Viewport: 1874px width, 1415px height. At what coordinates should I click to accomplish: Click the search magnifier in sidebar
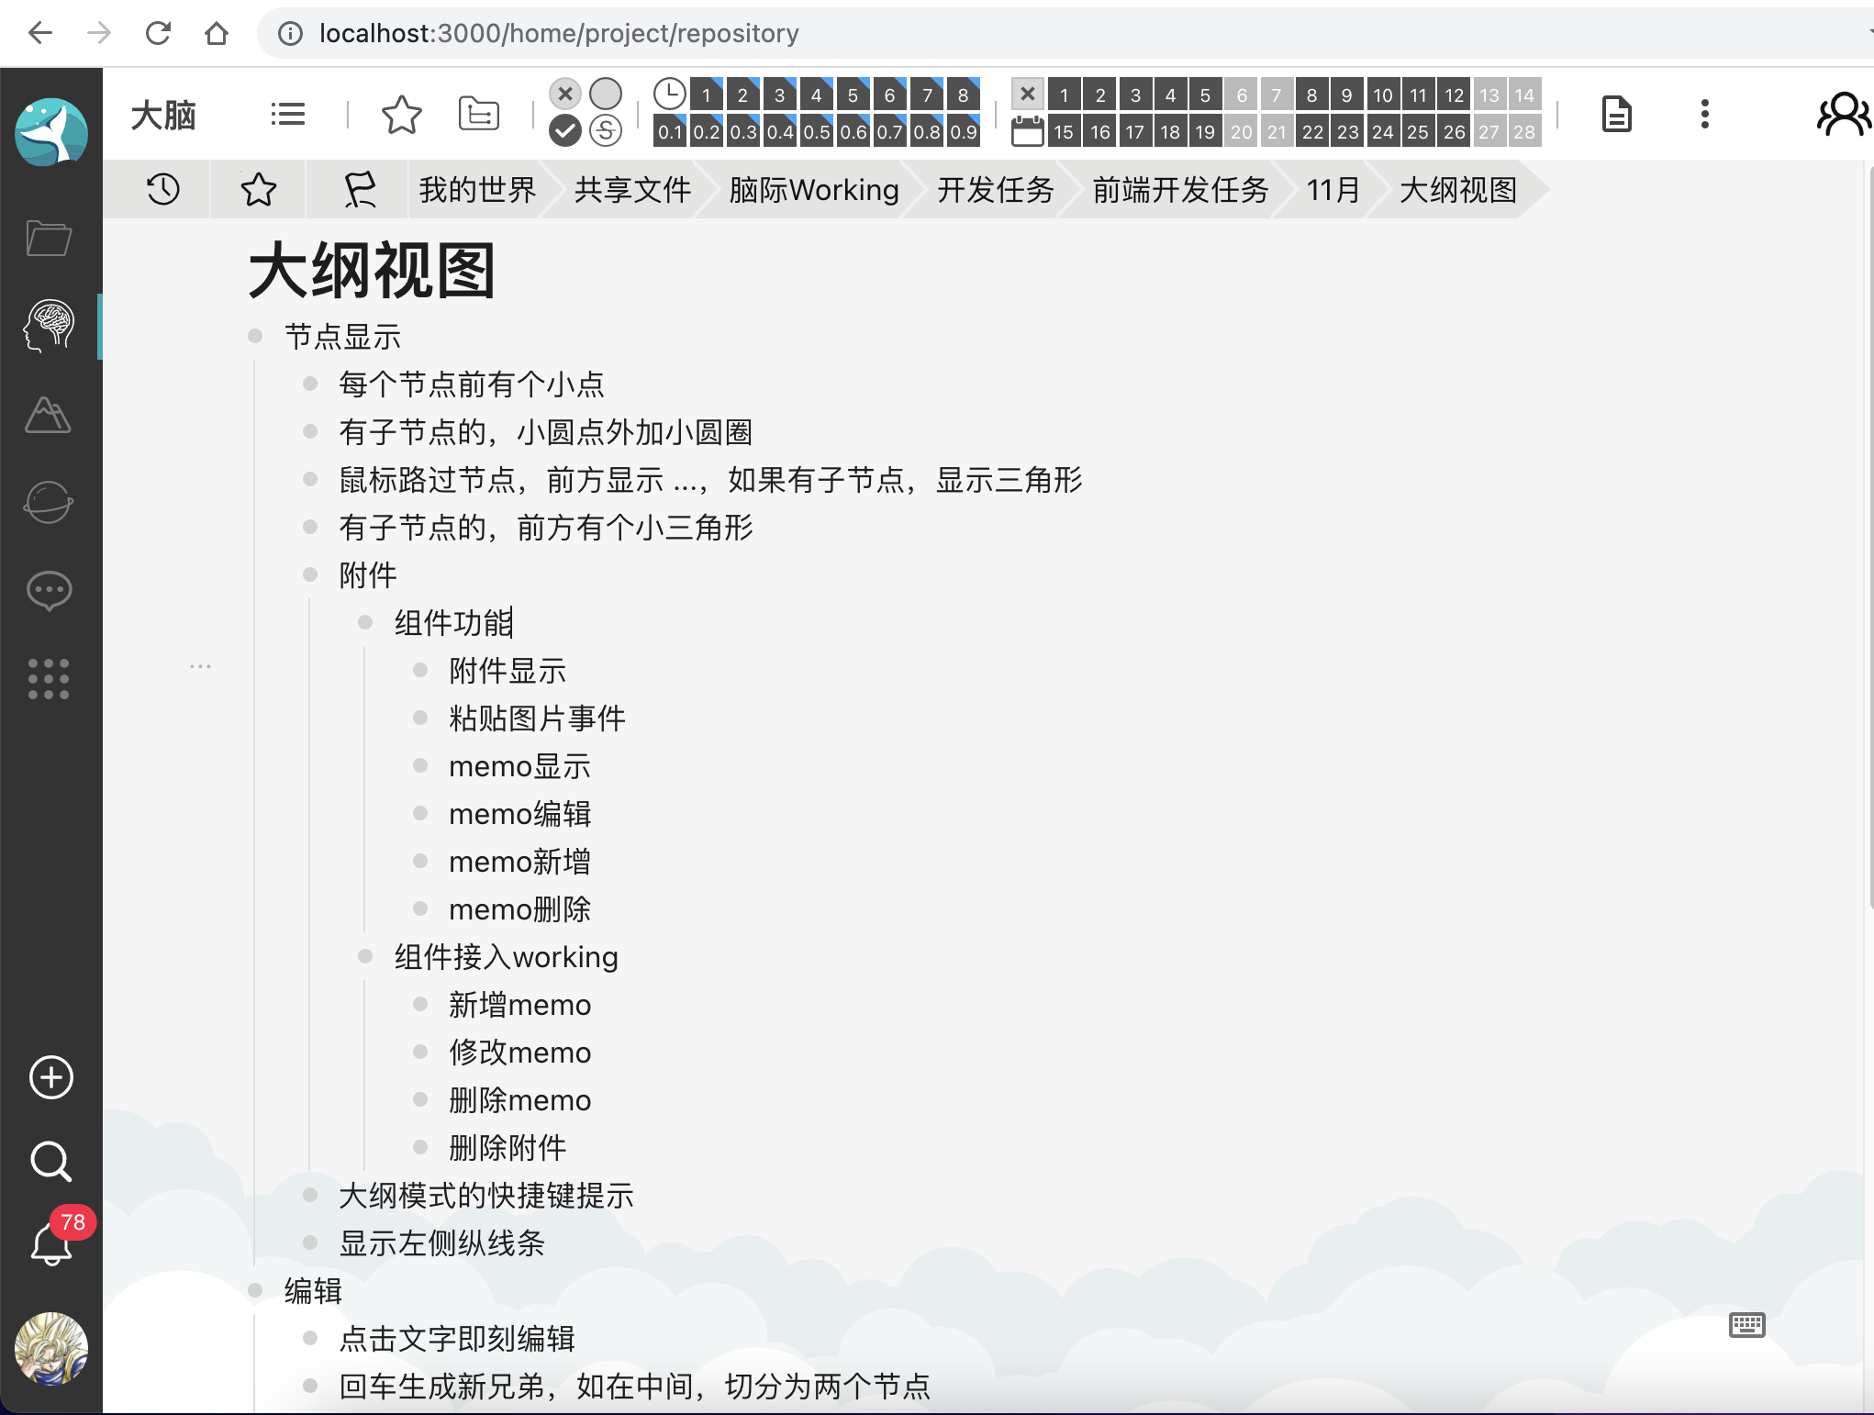click(x=51, y=1162)
